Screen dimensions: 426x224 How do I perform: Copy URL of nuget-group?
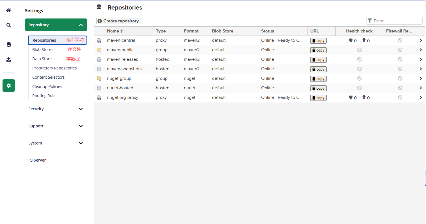(x=318, y=79)
